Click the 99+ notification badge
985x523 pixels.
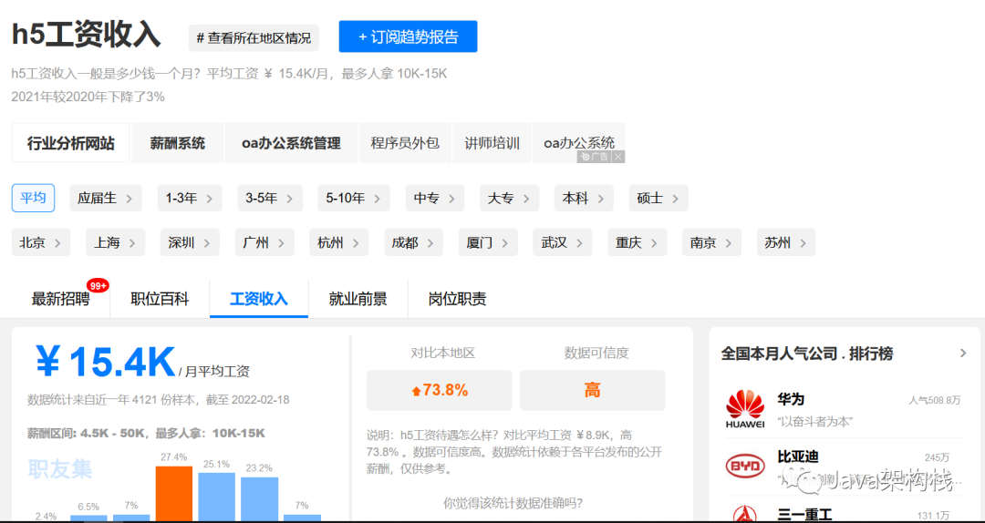[98, 286]
